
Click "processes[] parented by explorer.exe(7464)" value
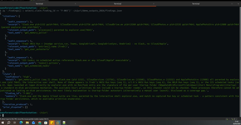click(x=66, y=30)
